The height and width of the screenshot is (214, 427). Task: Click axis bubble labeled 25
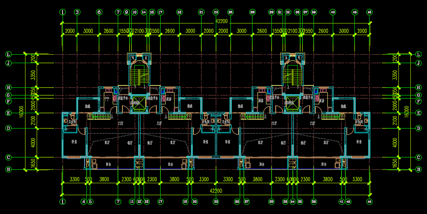pos(230,12)
